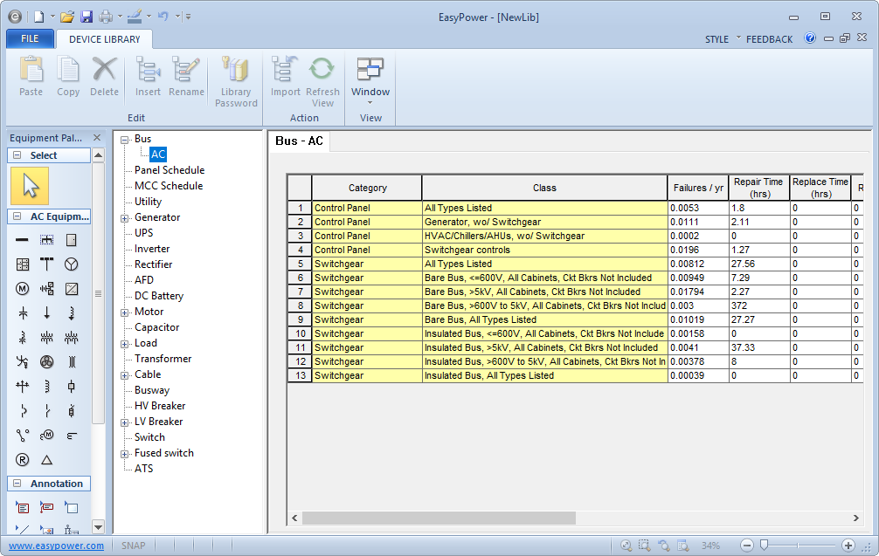This screenshot has width=879, height=556.
Task: Expand the Motor tree node
Action: pos(125,312)
